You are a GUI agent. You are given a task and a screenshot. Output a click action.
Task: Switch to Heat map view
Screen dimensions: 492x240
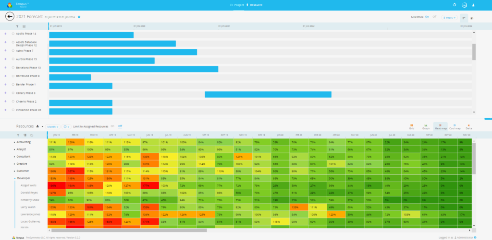(440, 127)
